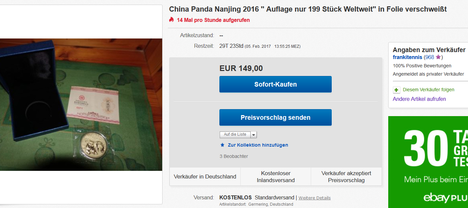Viewport: 468px width, 208px height.
Task: Click the eBay Plus logo
Action: coord(445,198)
